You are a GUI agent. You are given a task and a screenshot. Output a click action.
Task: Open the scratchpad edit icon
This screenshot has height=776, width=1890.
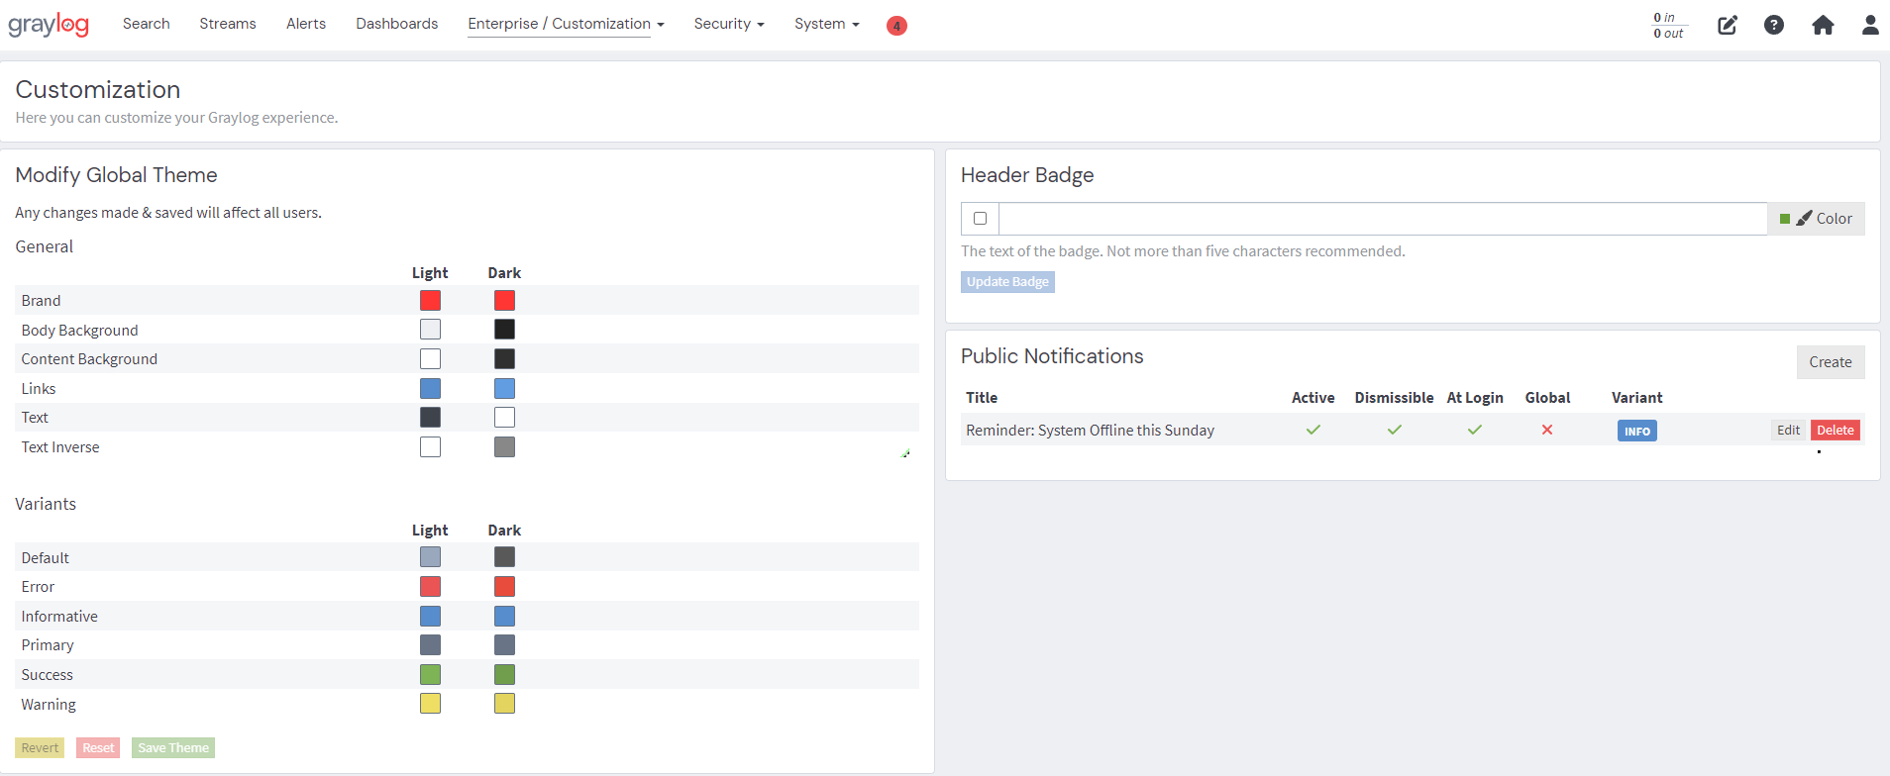pyautogui.click(x=1728, y=25)
